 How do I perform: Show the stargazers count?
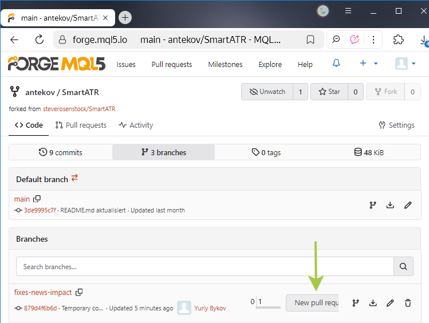pos(356,92)
